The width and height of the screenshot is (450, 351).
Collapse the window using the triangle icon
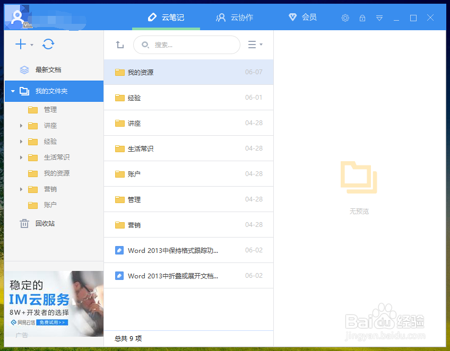click(x=379, y=17)
